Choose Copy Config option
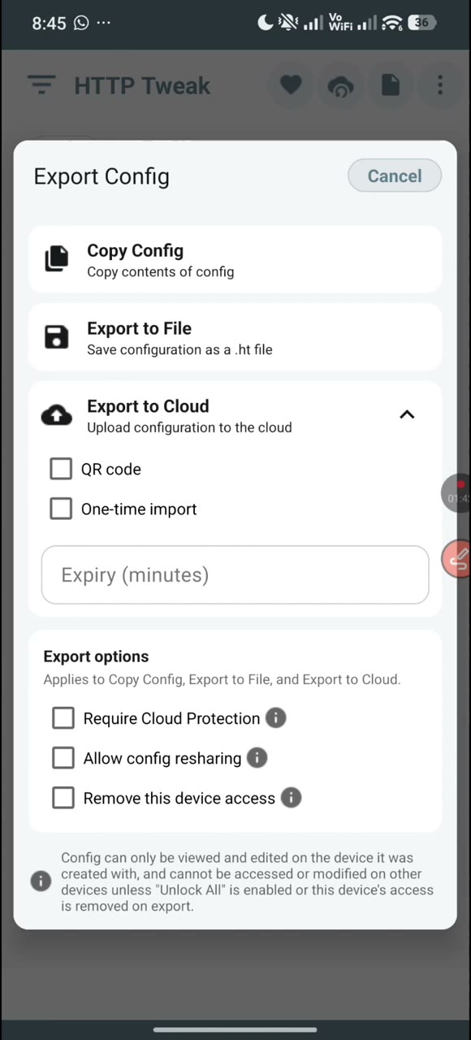Image resolution: width=471 pixels, height=1040 pixels. [x=235, y=259]
